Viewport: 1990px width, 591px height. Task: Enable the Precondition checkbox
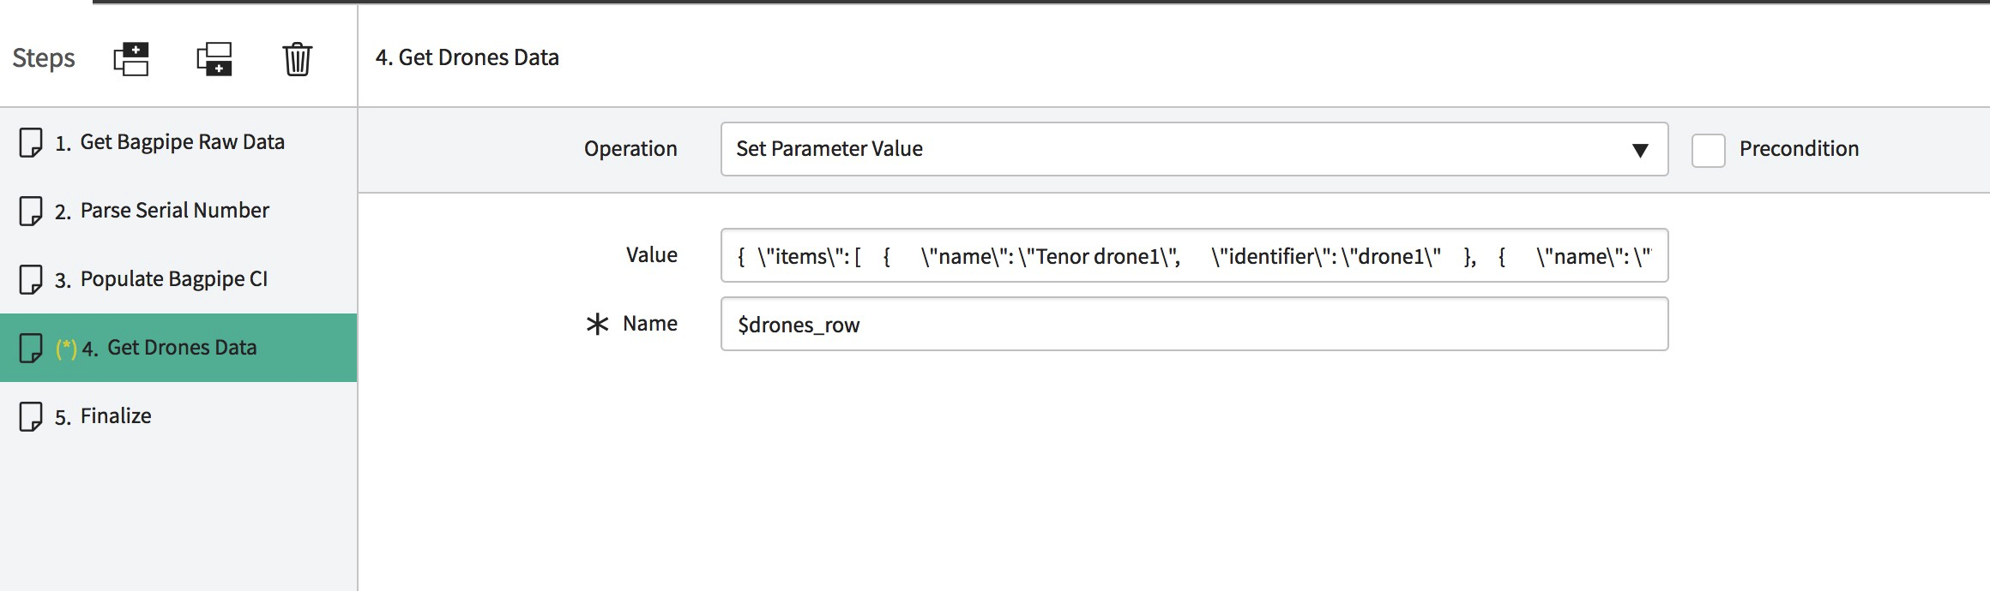click(1708, 150)
